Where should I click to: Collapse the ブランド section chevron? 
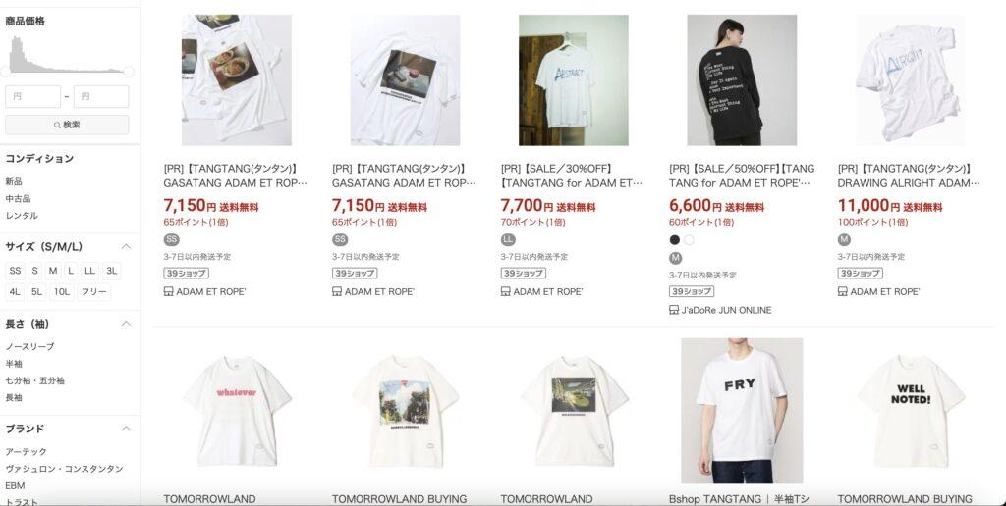[x=127, y=429]
